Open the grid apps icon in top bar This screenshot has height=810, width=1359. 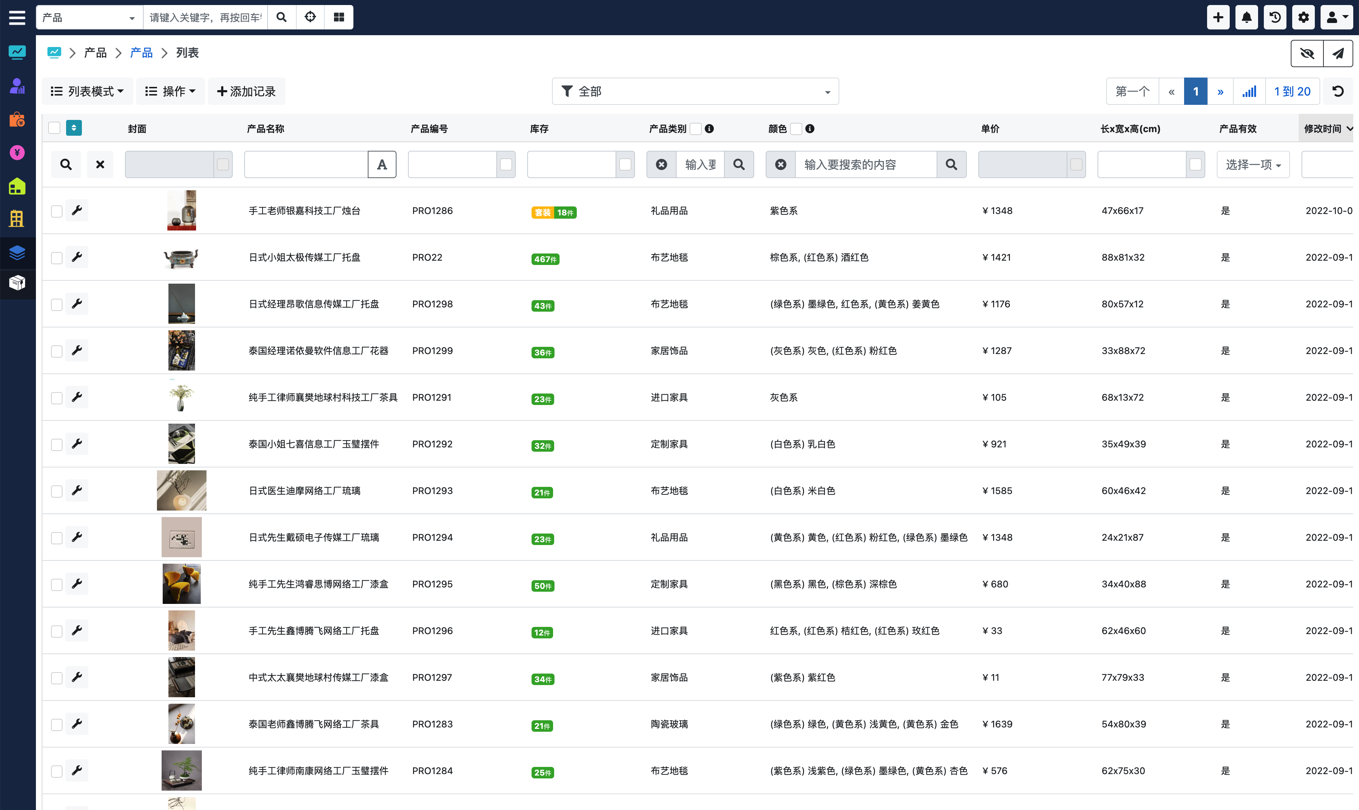[339, 18]
